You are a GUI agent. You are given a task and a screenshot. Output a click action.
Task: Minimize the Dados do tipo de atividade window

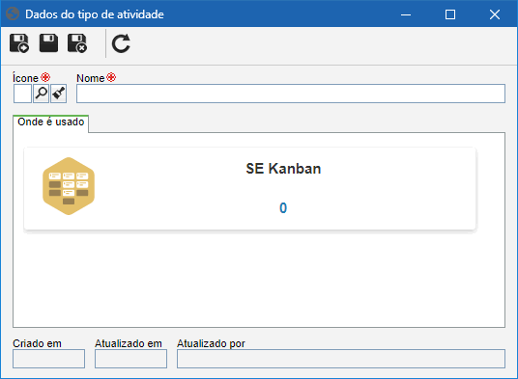406,14
